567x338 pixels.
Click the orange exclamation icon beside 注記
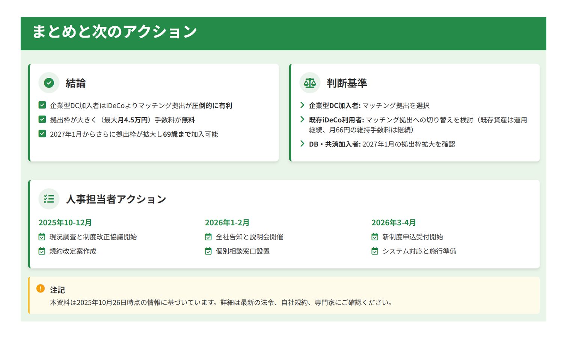[x=41, y=288]
